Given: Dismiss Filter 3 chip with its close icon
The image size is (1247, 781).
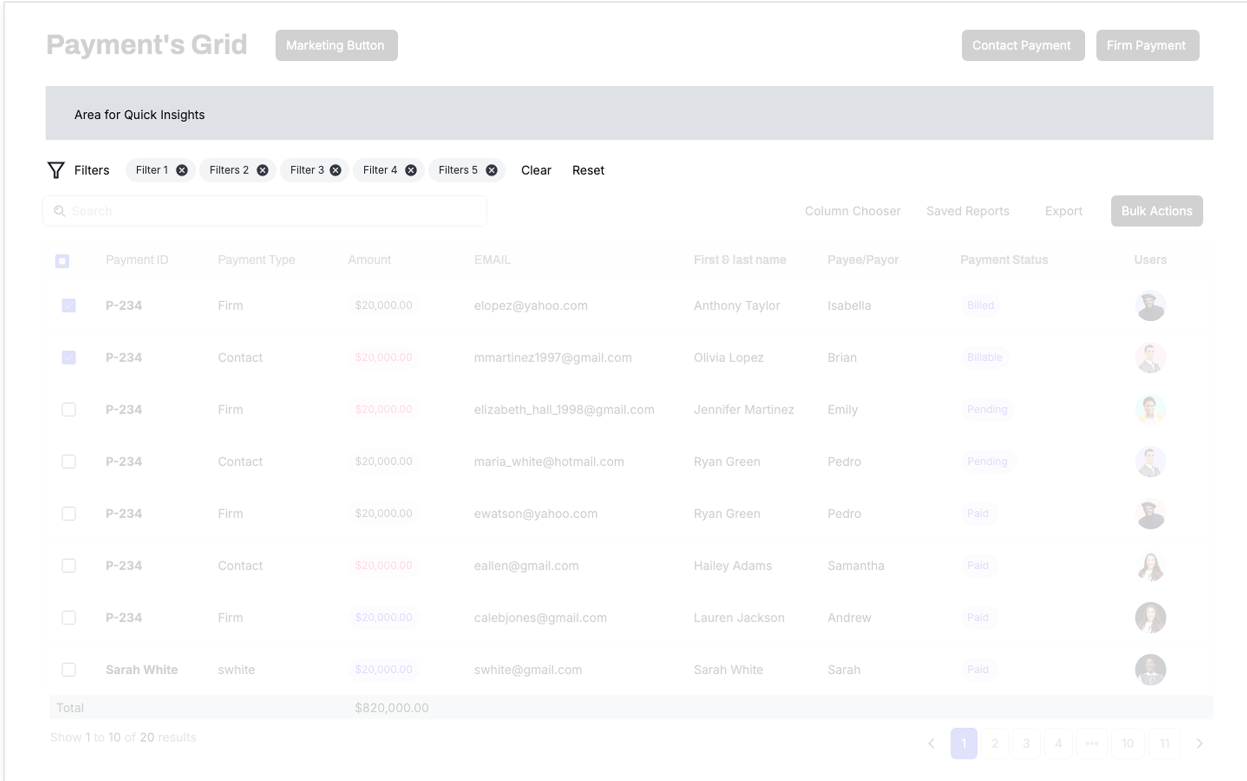Looking at the screenshot, I should [x=335, y=170].
